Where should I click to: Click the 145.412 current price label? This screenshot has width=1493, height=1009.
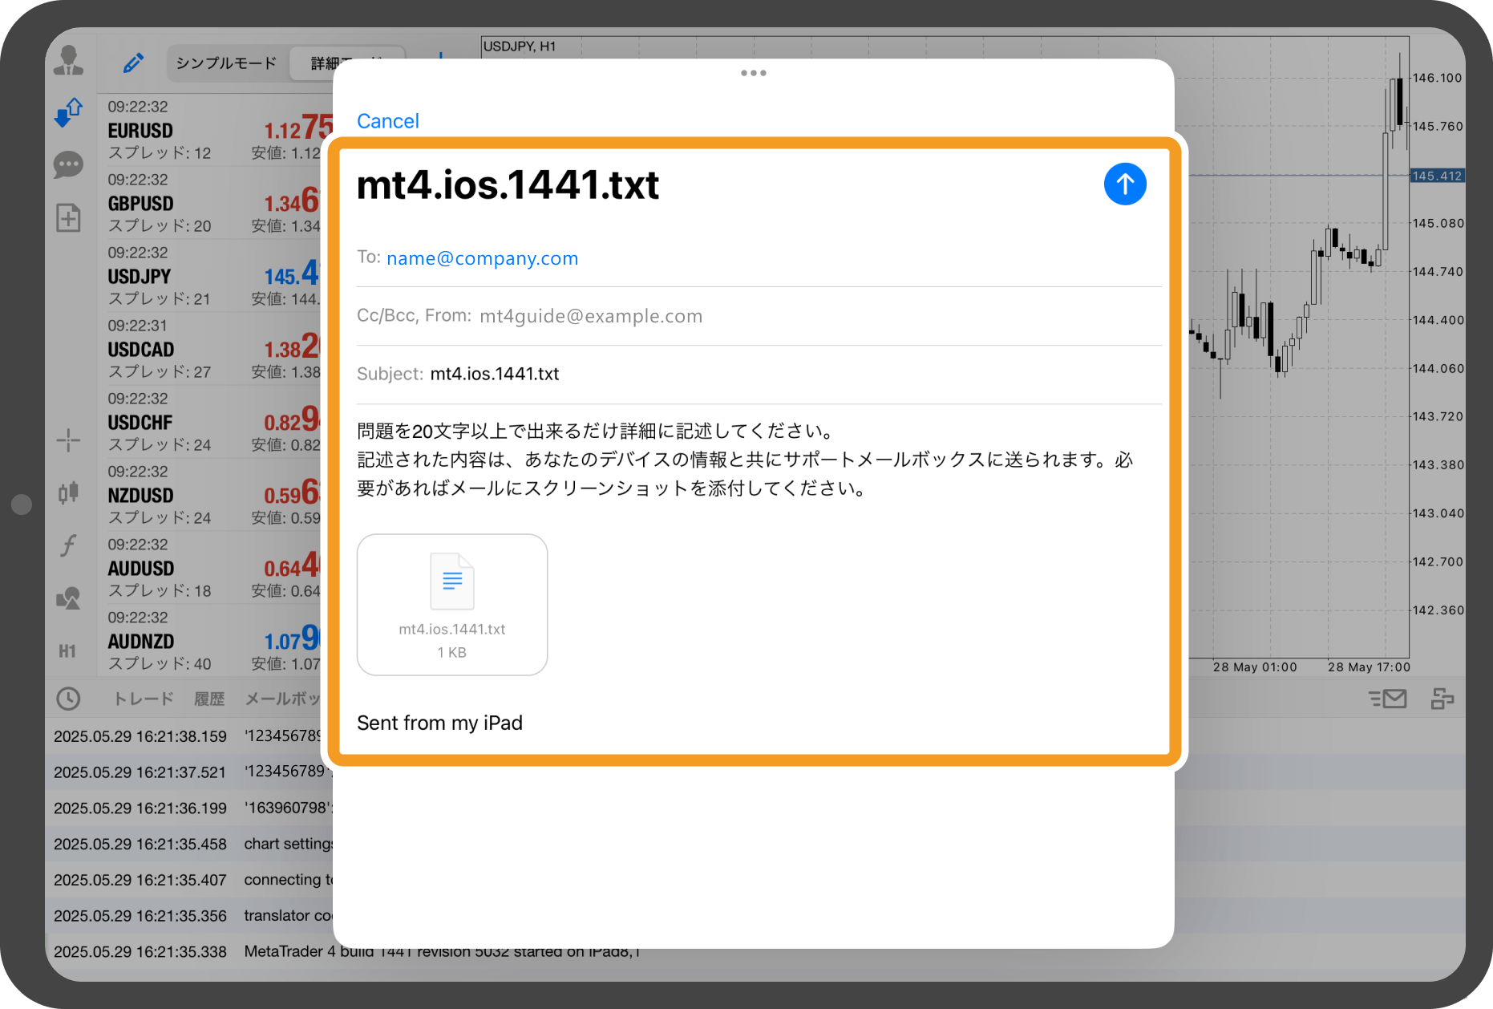pos(1437,176)
